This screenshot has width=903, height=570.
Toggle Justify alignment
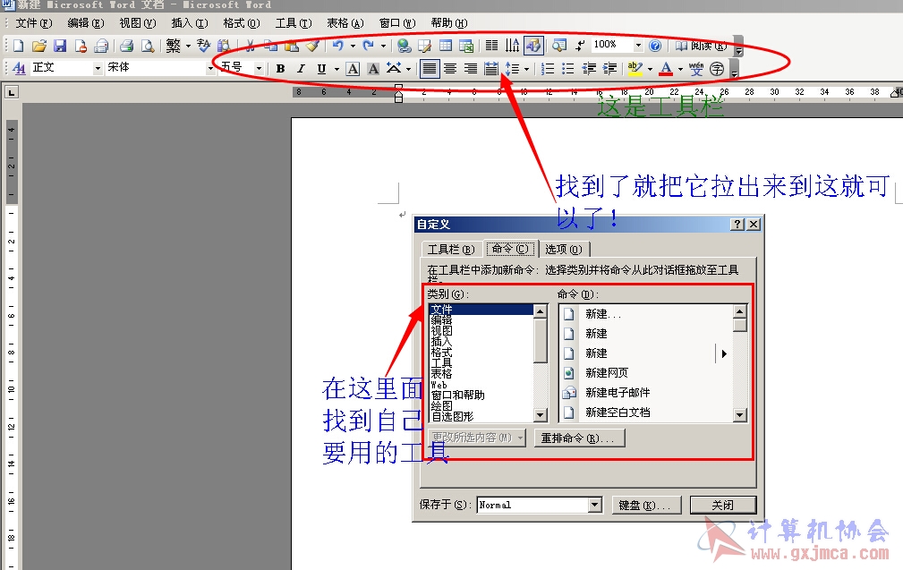429,69
